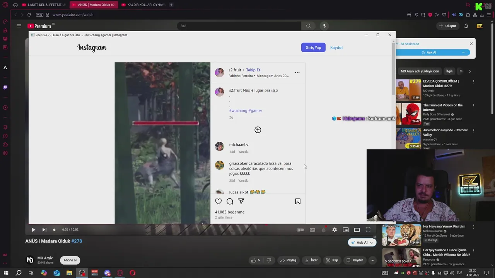Viewport: 495px width, 278px height.
Task: Open options for Her Hayvana Yemek Pişirdim
Action: pos(474,227)
